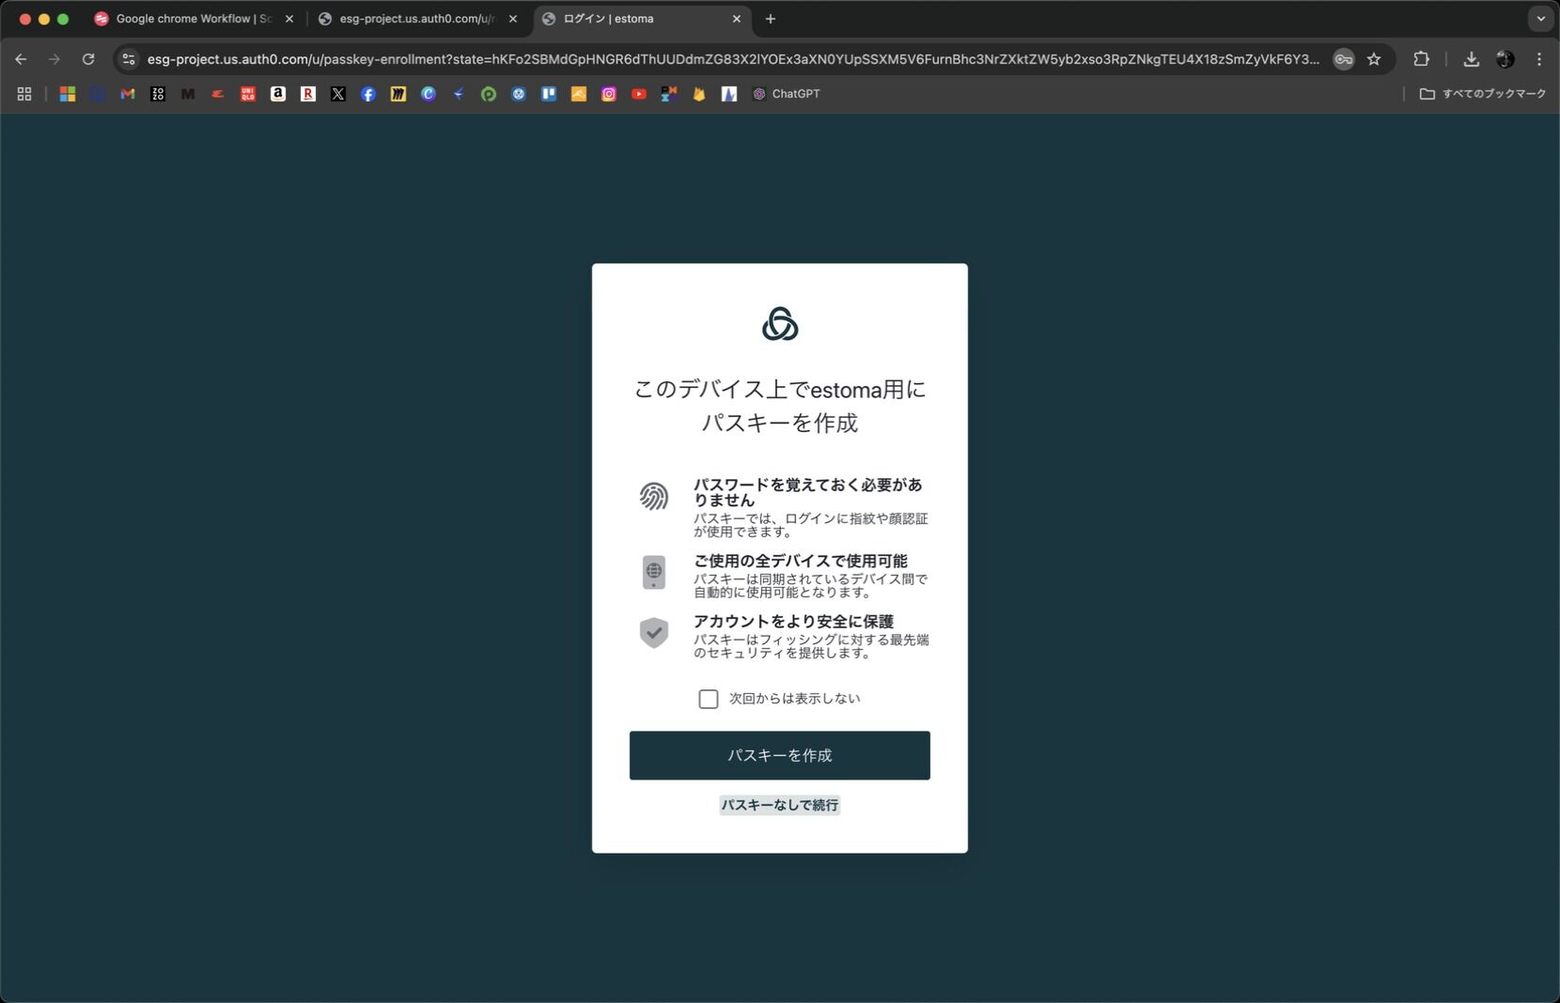Expand the tab search dropdown
This screenshot has width=1560, height=1003.
tap(1540, 19)
